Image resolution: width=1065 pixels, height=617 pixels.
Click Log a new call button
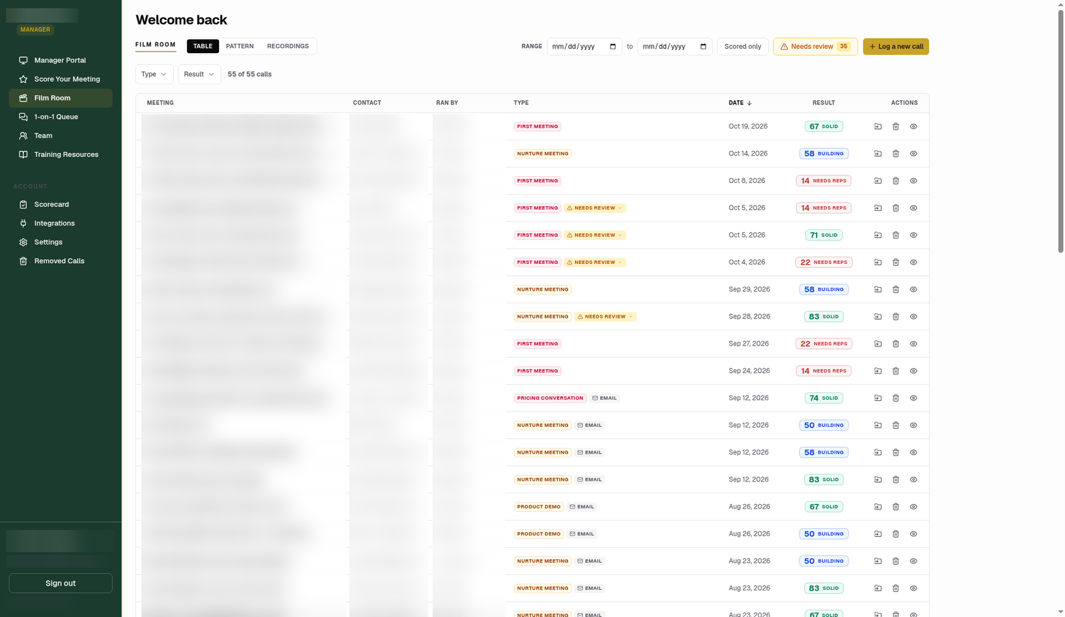pos(896,47)
